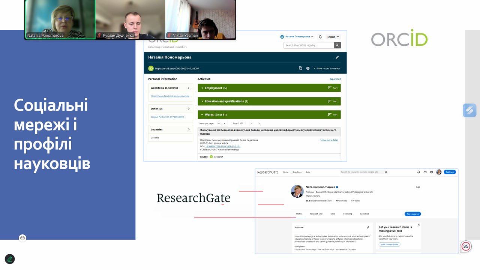The image size is (480, 270).
Task: Open ORCID notifications bell
Action: point(320,37)
